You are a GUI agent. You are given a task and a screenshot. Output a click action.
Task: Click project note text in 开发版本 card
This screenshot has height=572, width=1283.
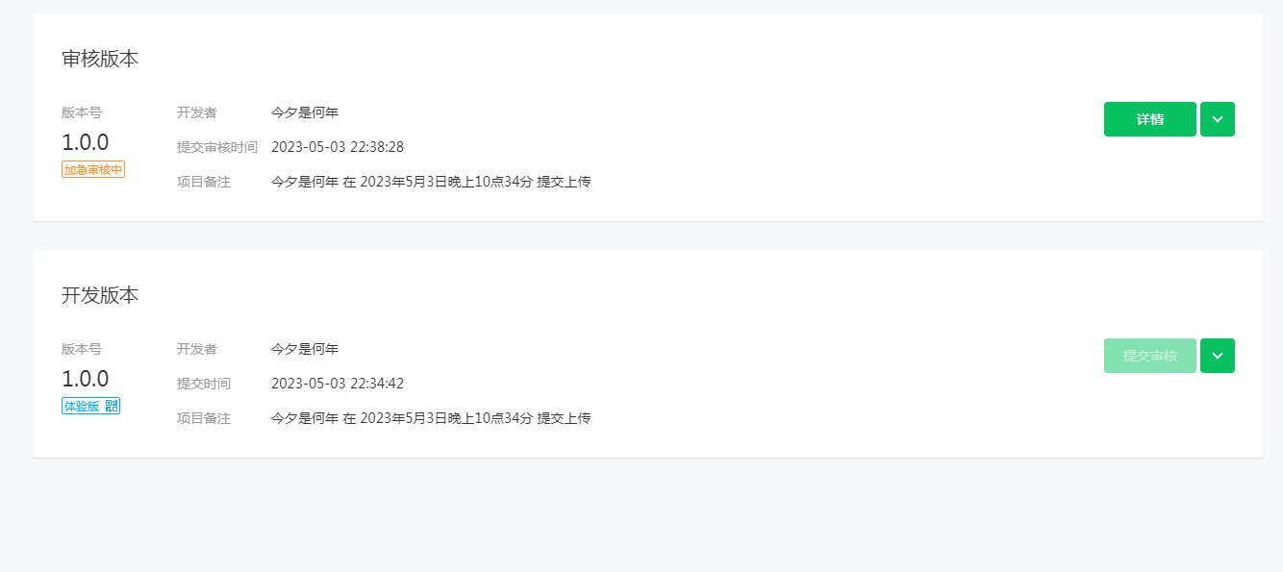(x=431, y=418)
